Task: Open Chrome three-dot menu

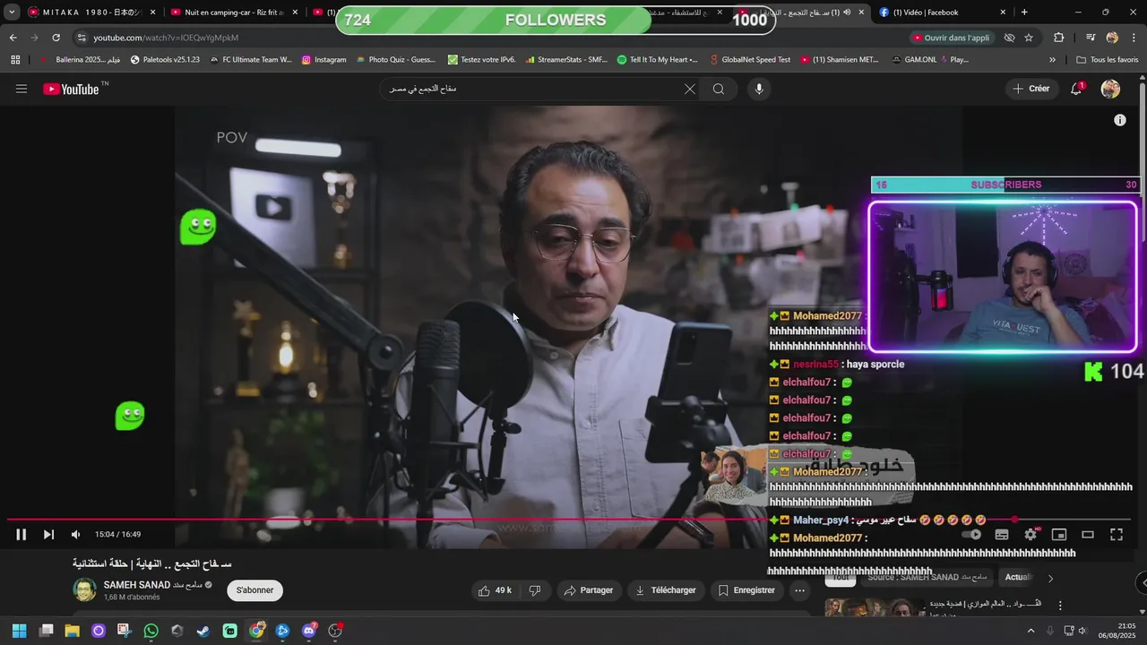Action: coord(1134,38)
